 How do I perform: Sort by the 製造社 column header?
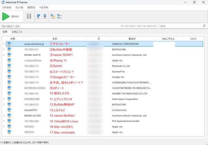(132, 39)
